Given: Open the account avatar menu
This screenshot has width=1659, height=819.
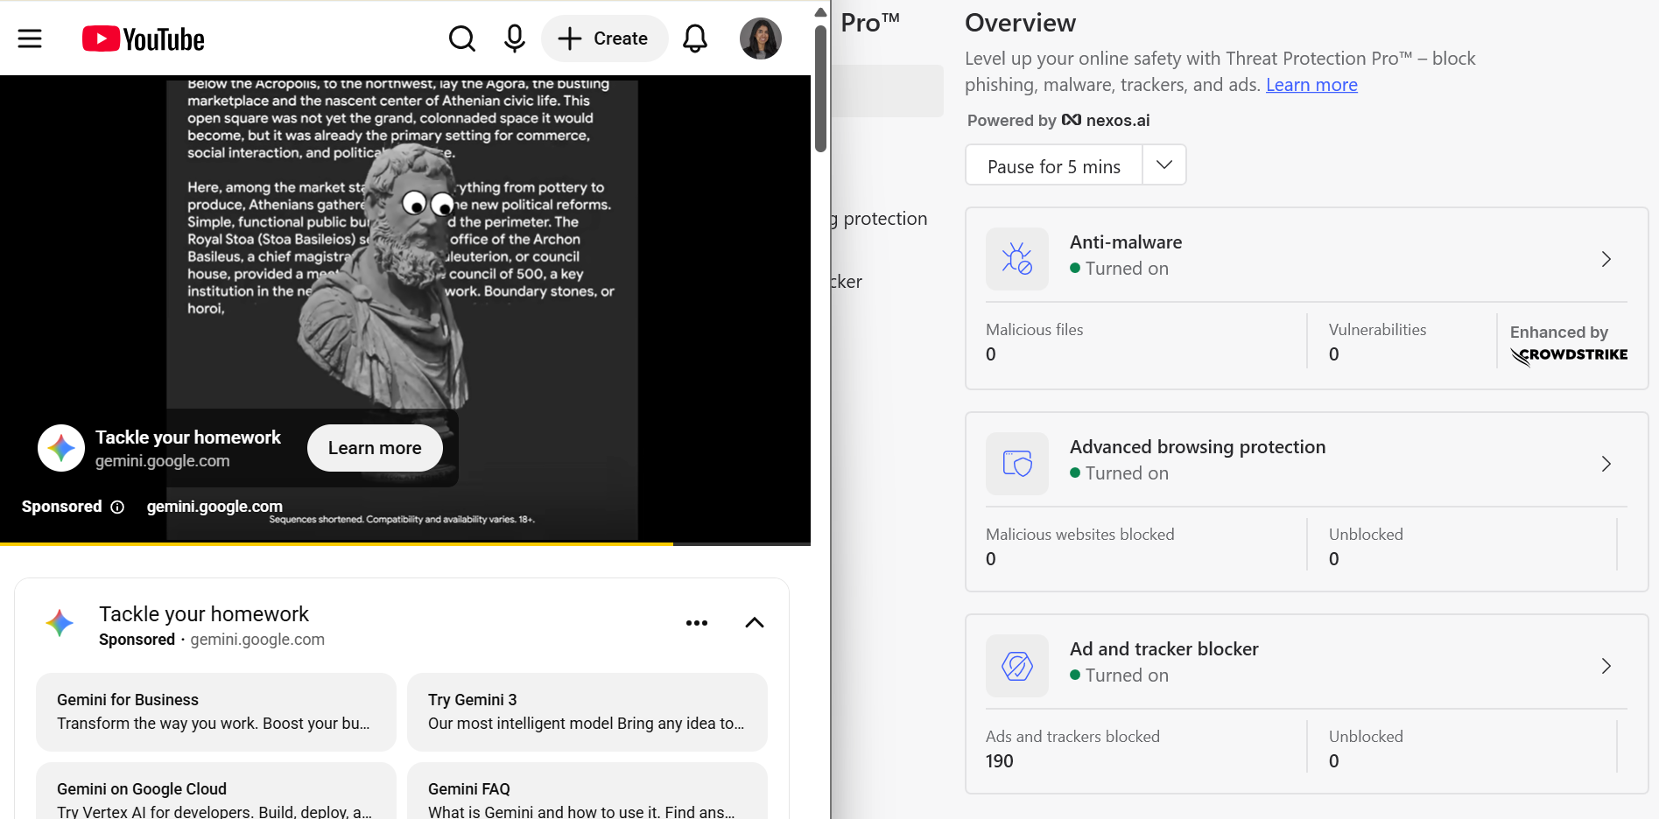Looking at the screenshot, I should tap(761, 38).
